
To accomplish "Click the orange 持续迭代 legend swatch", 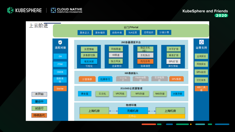I will tap(39, 115).
